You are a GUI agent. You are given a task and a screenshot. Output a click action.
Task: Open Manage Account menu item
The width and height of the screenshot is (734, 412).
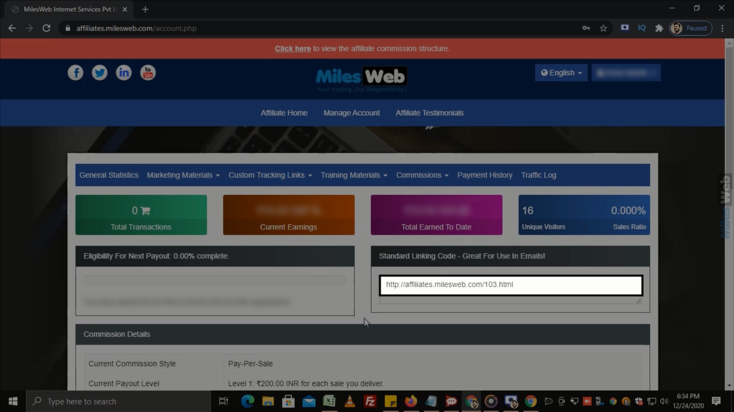(351, 113)
